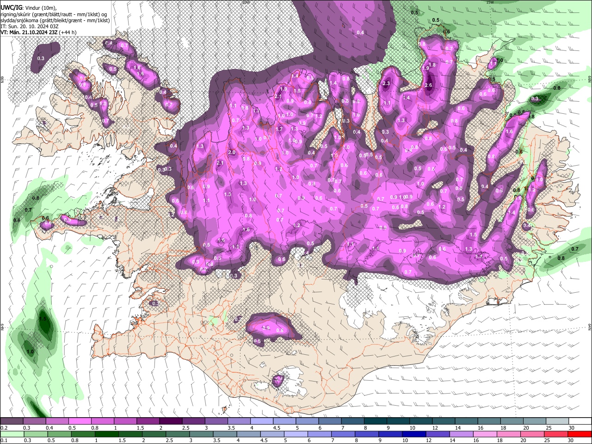Click the 20W longitude label at top

point(246,2)
